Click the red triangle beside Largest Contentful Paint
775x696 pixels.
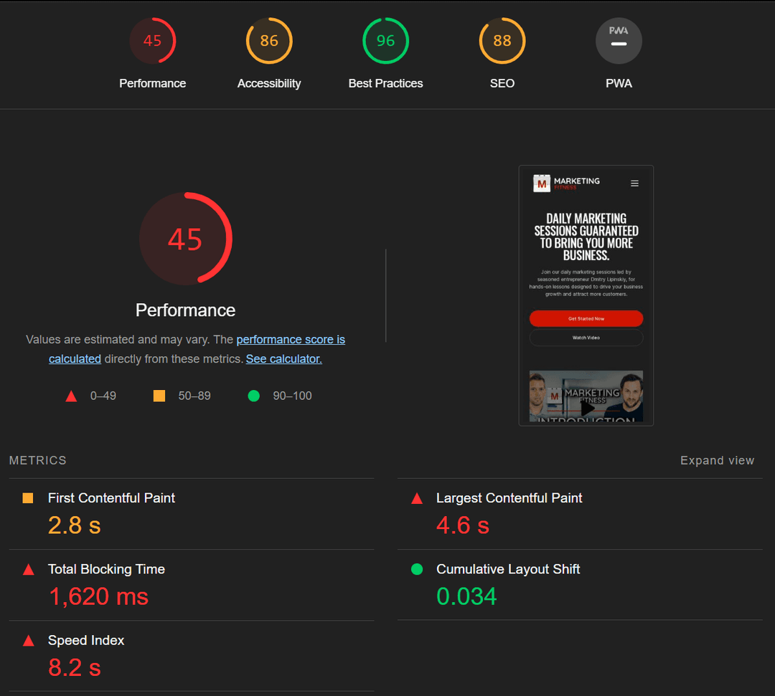(x=417, y=498)
